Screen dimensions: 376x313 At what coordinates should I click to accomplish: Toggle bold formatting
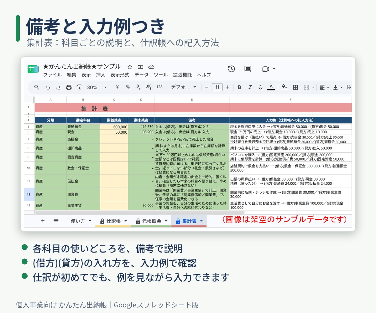click(239, 87)
